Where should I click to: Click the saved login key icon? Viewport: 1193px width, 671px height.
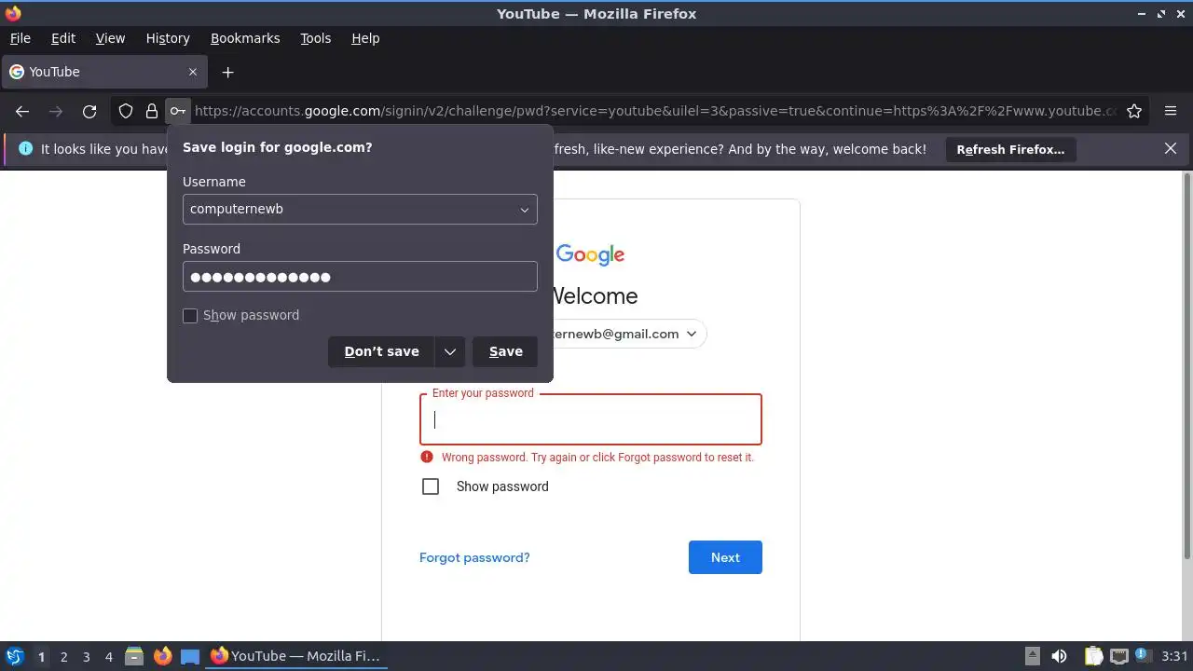coord(177,111)
